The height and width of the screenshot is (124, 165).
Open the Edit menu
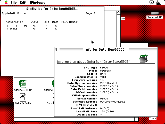click(23, 2)
